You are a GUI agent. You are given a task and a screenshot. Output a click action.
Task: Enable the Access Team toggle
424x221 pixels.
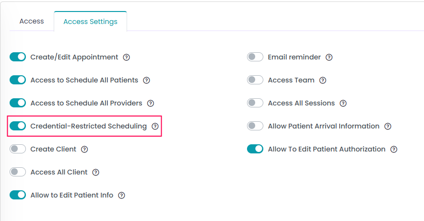click(x=255, y=80)
